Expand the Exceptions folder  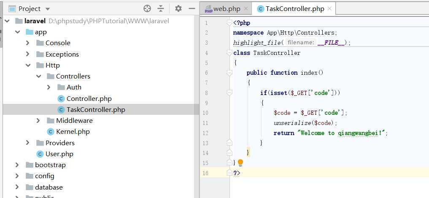point(28,54)
